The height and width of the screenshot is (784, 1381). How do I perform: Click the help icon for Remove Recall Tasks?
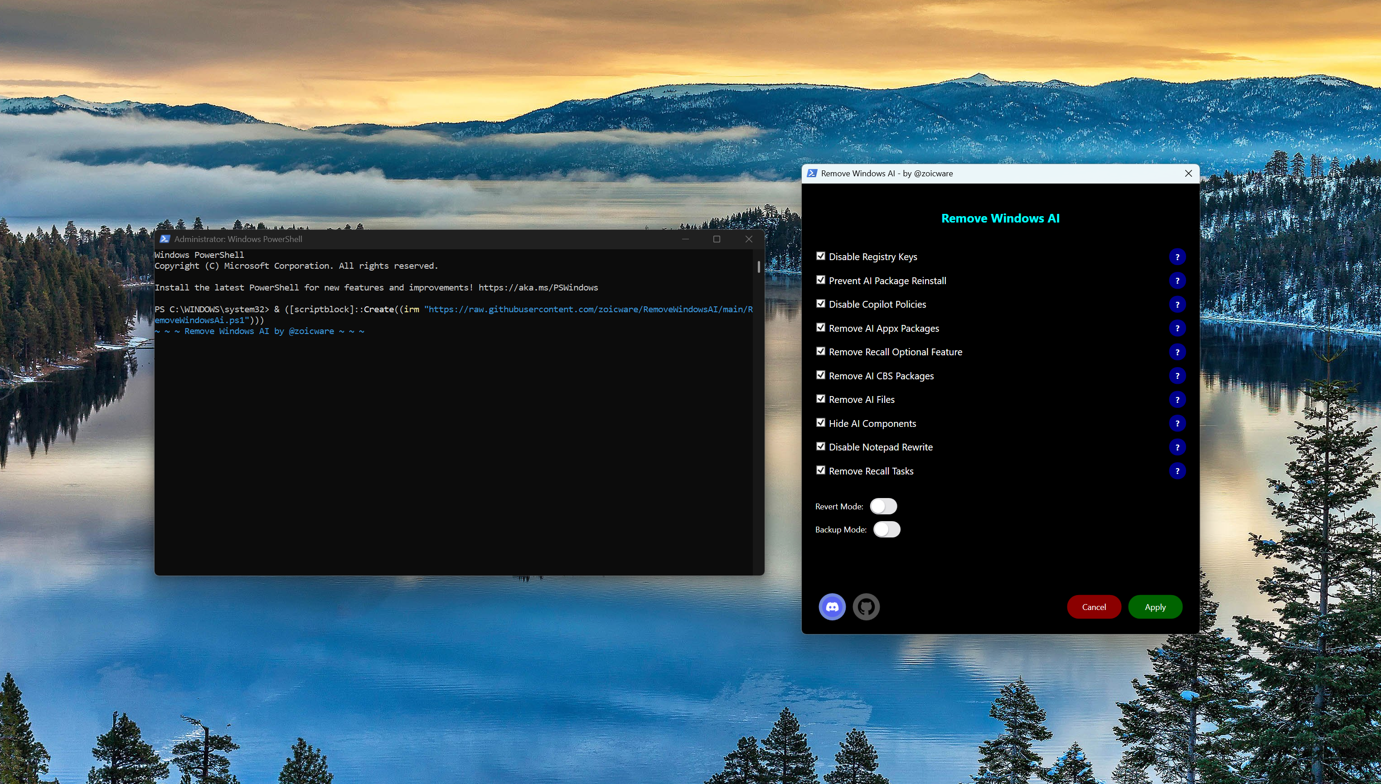tap(1177, 470)
